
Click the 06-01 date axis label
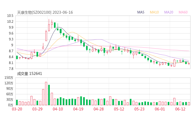(x=160, y=109)
